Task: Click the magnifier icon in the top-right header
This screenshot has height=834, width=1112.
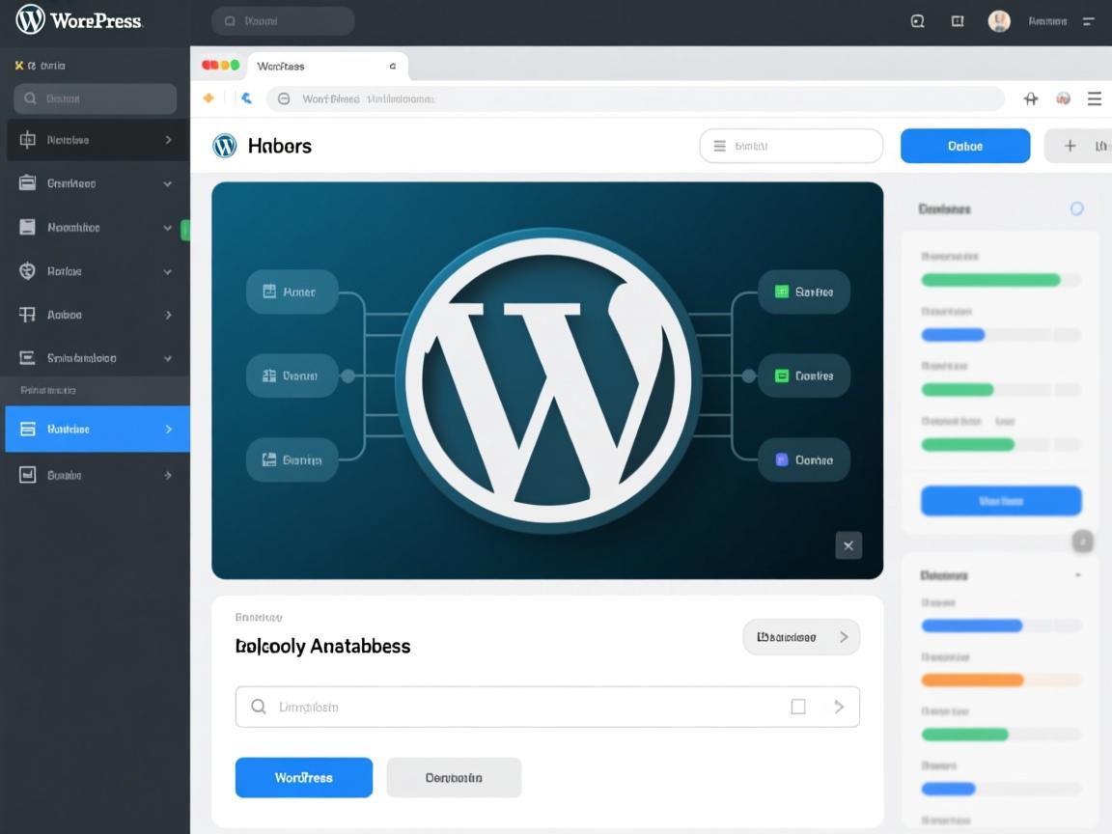Action: click(918, 21)
